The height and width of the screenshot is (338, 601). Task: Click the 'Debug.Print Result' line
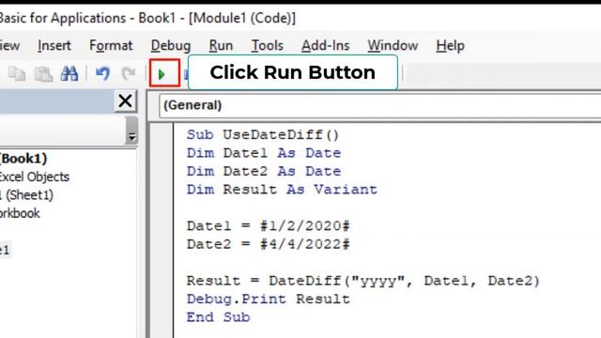268,300
